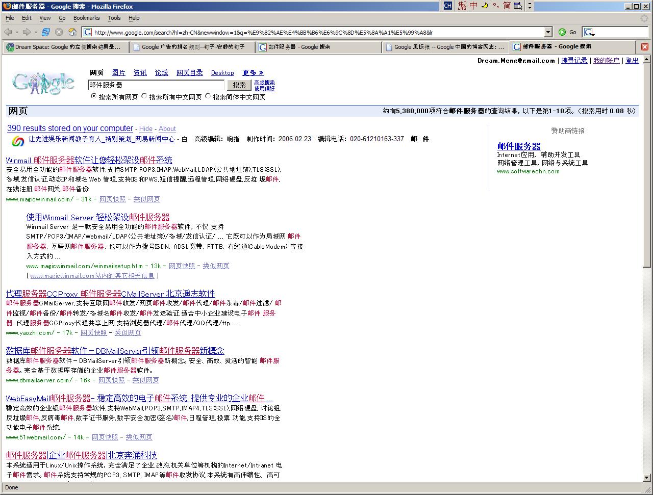
Task: Click the Firefox activity throbber icon
Action: coord(644,18)
